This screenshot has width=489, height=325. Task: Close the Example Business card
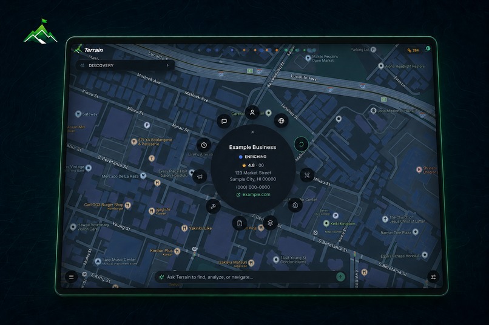pyautogui.click(x=252, y=132)
